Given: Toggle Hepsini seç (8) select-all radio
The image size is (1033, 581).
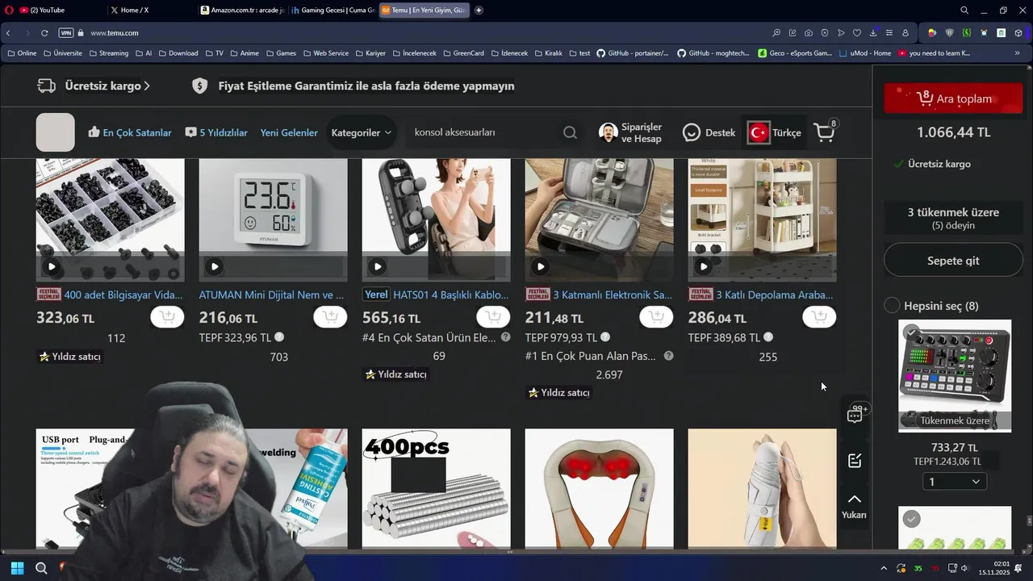Looking at the screenshot, I should pos(892,305).
